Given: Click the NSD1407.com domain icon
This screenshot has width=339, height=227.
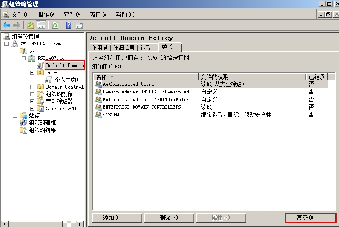Looking at the screenshot, I should pyautogui.click(x=32, y=58).
